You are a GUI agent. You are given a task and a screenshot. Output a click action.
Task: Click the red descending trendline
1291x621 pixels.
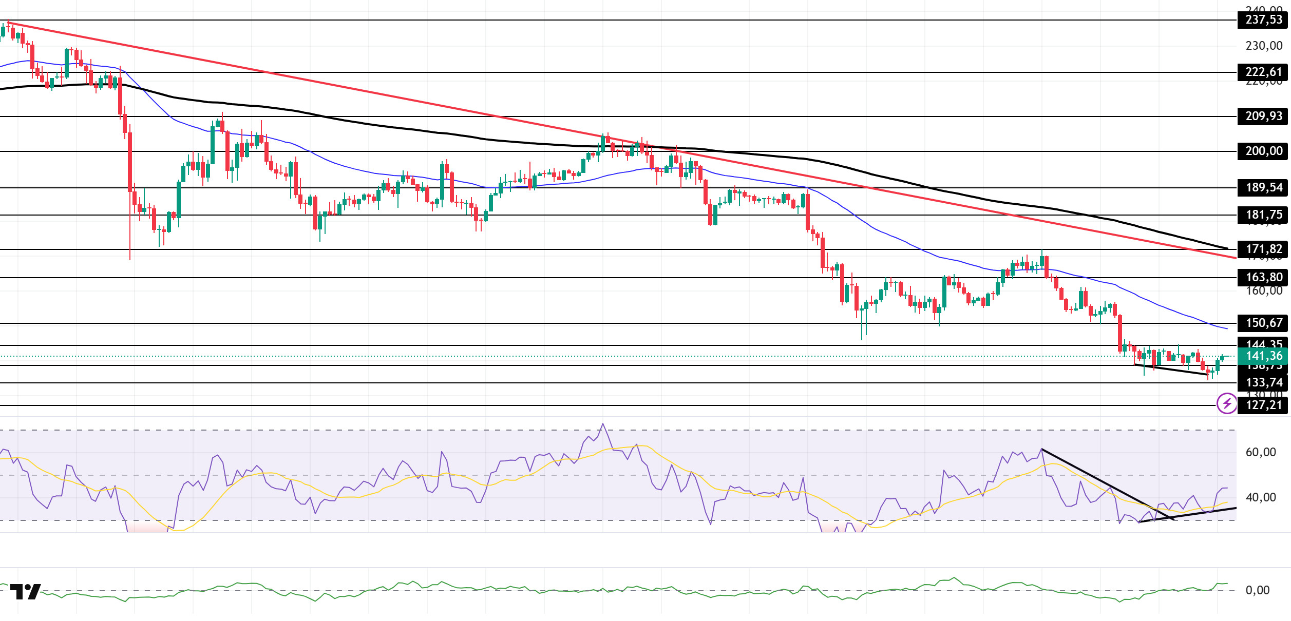click(411, 101)
